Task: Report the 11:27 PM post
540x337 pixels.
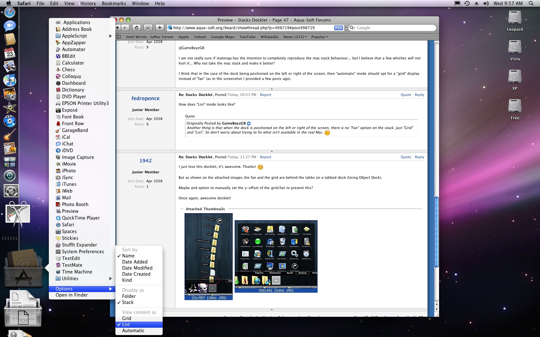Action: (x=265, y=157)
